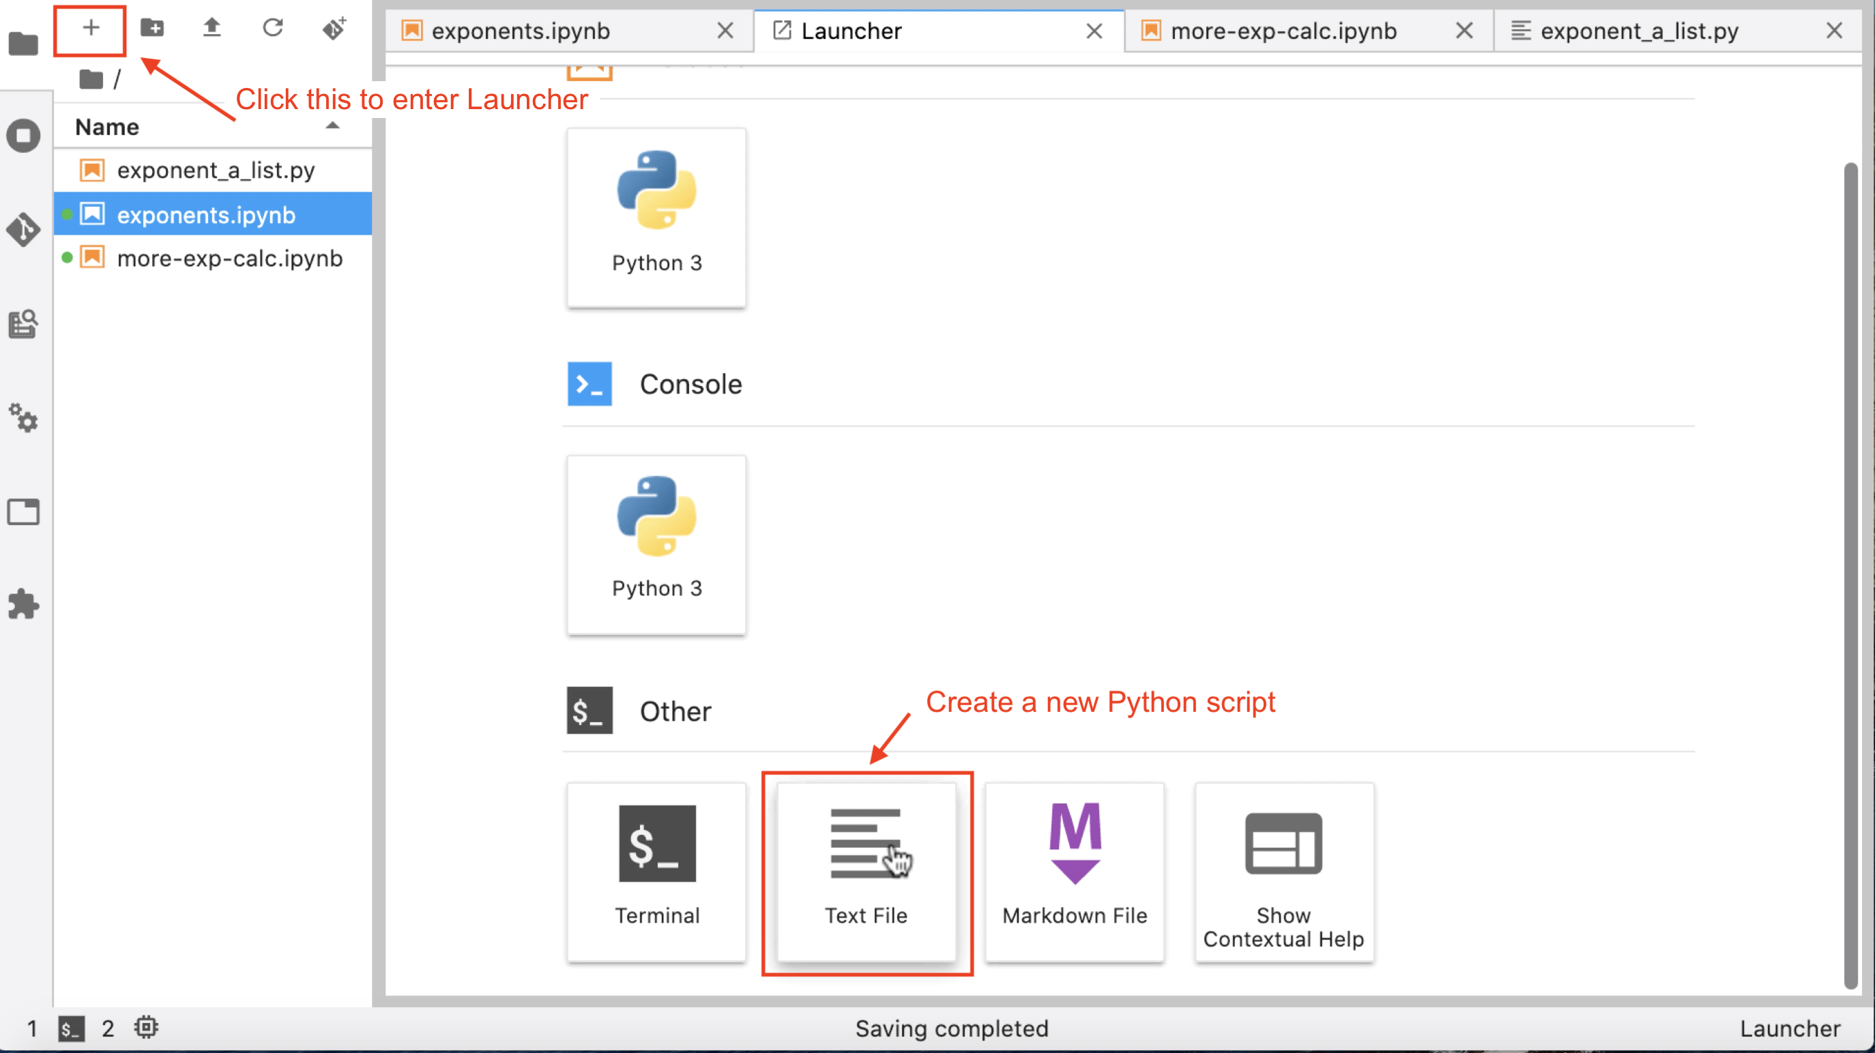The height and width of the screenshot is (1053, 1875).
Task: Open the Extension Manager puzzle icon
Action: coord(23,604)
